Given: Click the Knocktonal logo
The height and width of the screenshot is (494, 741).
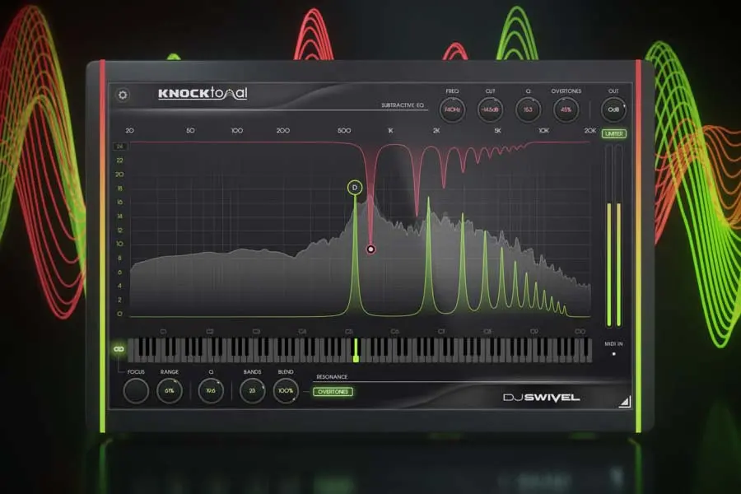Looking at the screenshot, I should click(x=203, y=93).
